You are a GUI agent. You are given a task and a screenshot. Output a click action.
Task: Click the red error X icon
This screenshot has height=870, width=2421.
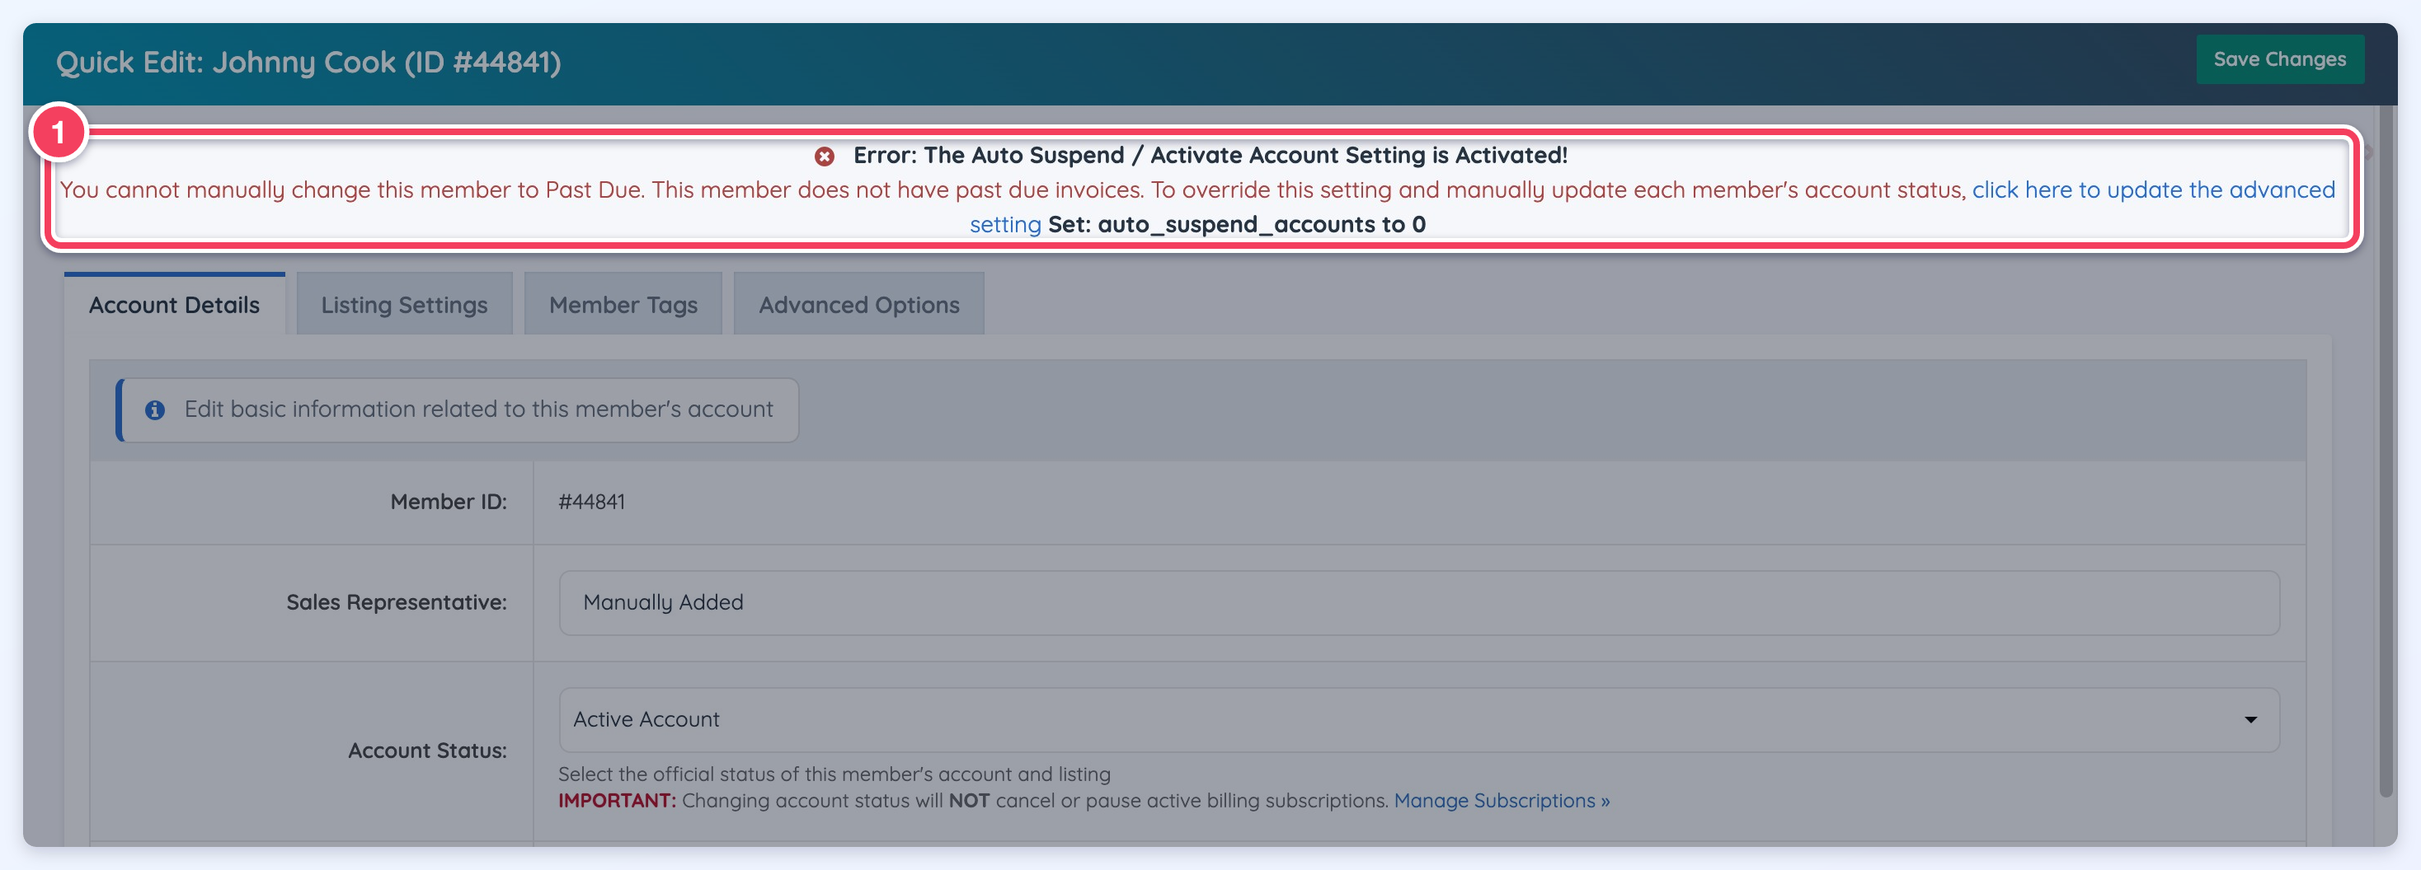(825, 156)
